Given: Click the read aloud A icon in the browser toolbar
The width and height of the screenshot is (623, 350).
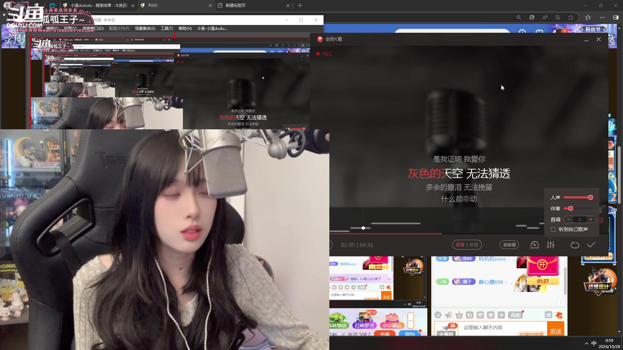Looking at the screenshot, I should coord(544,17).
